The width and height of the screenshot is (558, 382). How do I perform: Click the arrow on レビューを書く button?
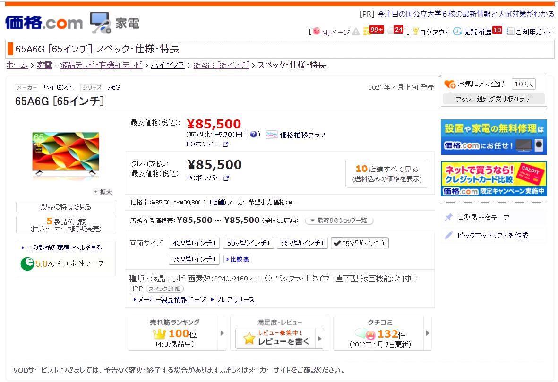pyautogui.click(x=319, y=338)
